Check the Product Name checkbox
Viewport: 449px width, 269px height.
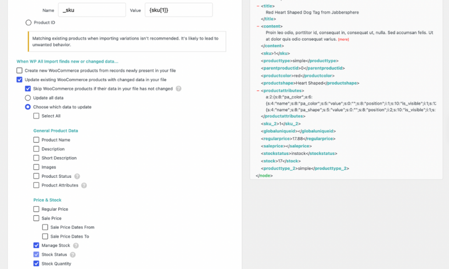click(36, 140)
